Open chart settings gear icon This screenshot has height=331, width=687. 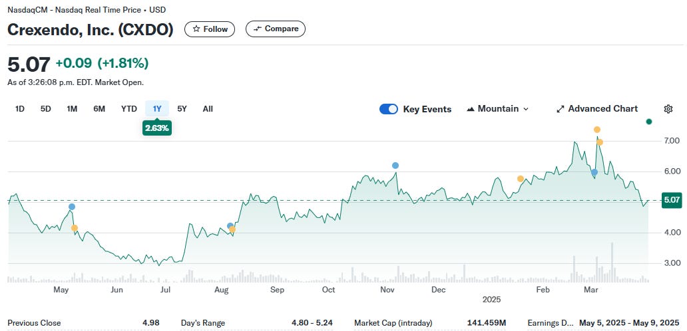click(x=668, y=109)
